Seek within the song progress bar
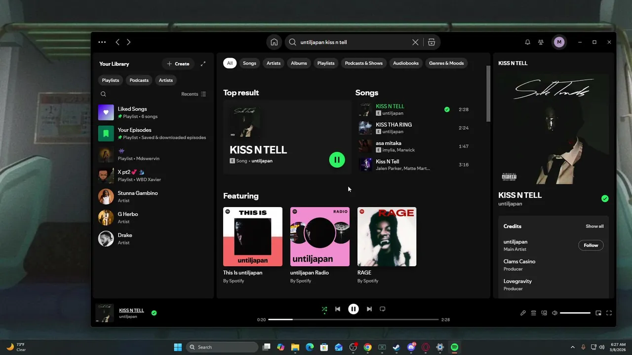The height and width of the screenshot is (355, 632). coord(354,319)
